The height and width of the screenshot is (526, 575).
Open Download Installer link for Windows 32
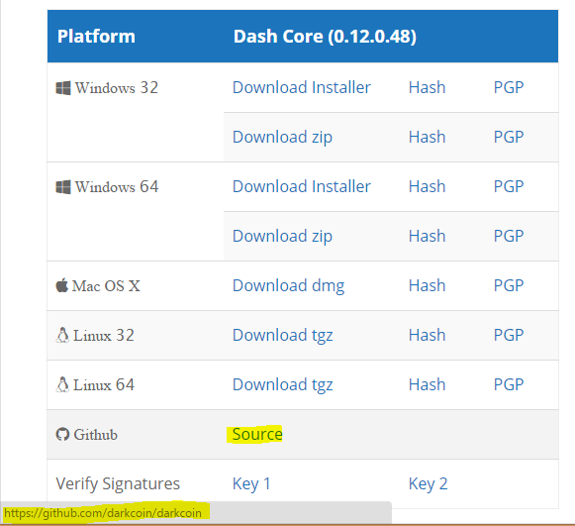coord(302,88)
